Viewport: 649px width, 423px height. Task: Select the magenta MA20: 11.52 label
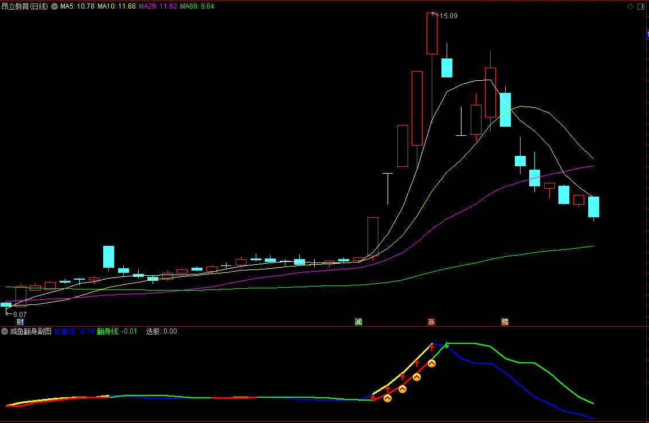coord(158,6)
